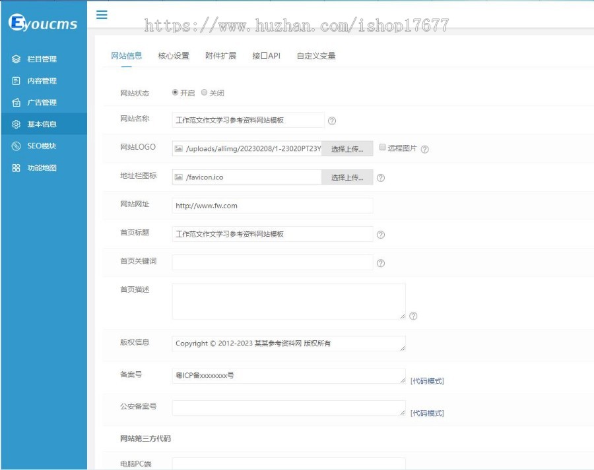Click the 网站状态 label
594x470 pixels.
click(135, 93)
